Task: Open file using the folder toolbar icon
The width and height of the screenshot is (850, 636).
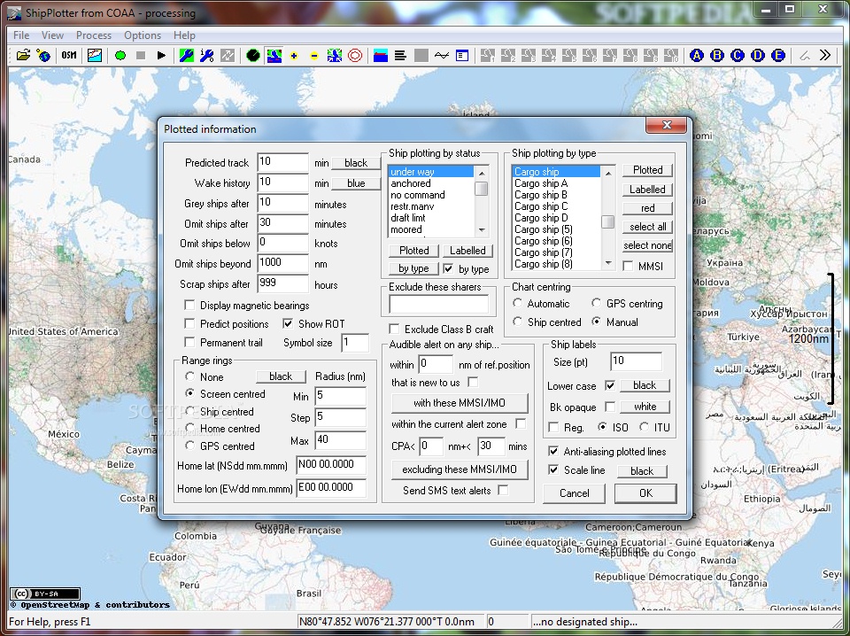Action: [23, 55]
